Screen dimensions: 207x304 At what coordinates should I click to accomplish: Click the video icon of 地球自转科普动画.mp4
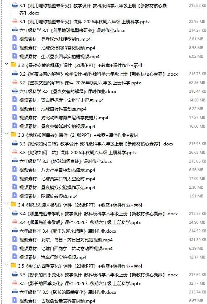(x=15, y=108)
